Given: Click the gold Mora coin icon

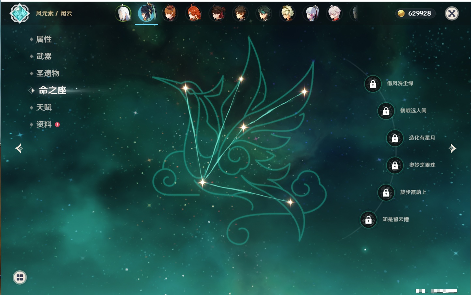Looking at the screenshot, I should pos(401,13).
